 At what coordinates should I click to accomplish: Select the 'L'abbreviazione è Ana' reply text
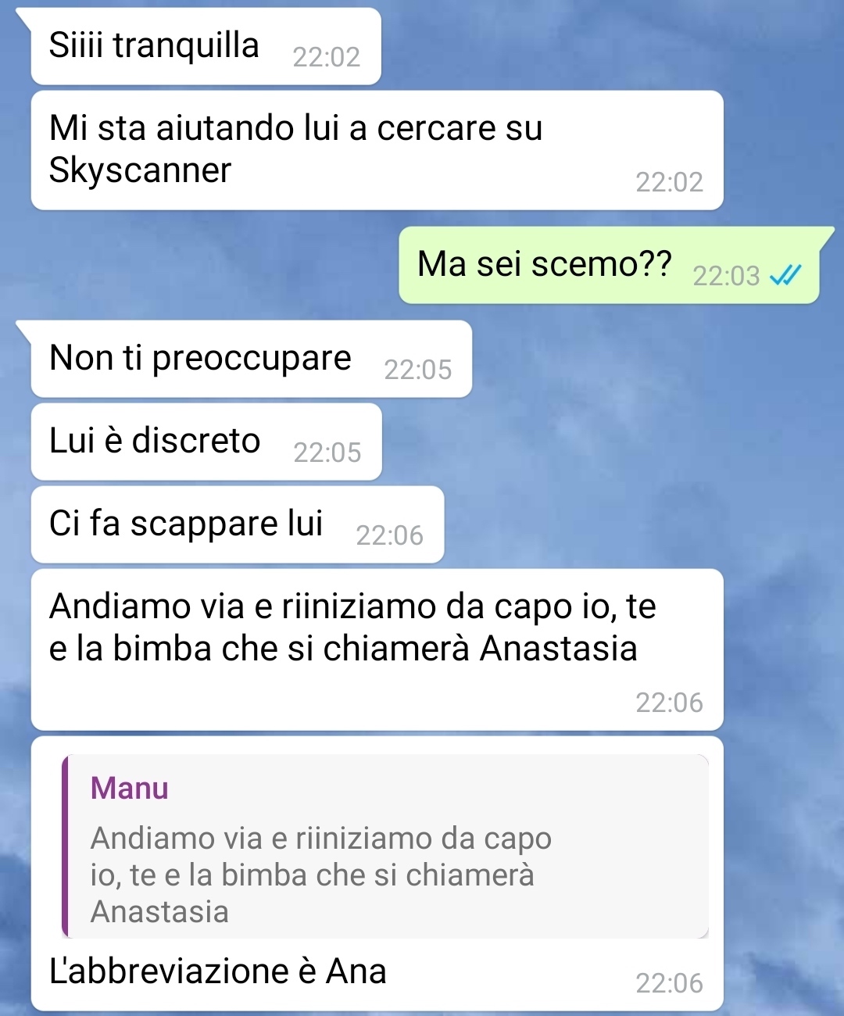(218, 971)
